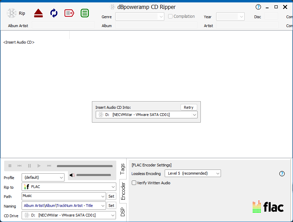
Task: Click the Set button beside Path
Action: [x=111, y=196]
